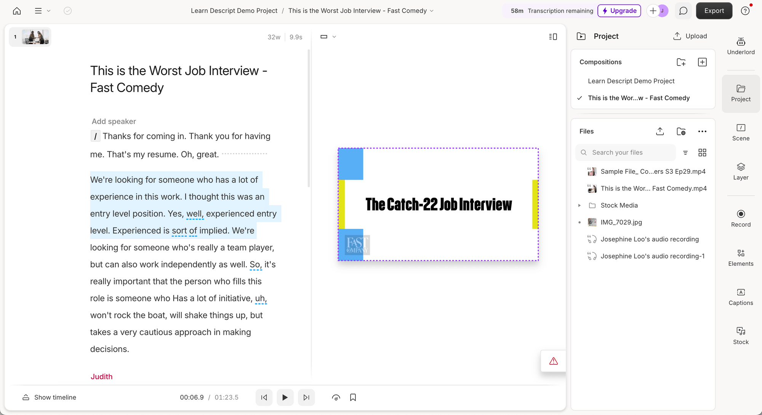Click the Stock panel icon
This screenshot has height=415, width=762.
point(741,335)
